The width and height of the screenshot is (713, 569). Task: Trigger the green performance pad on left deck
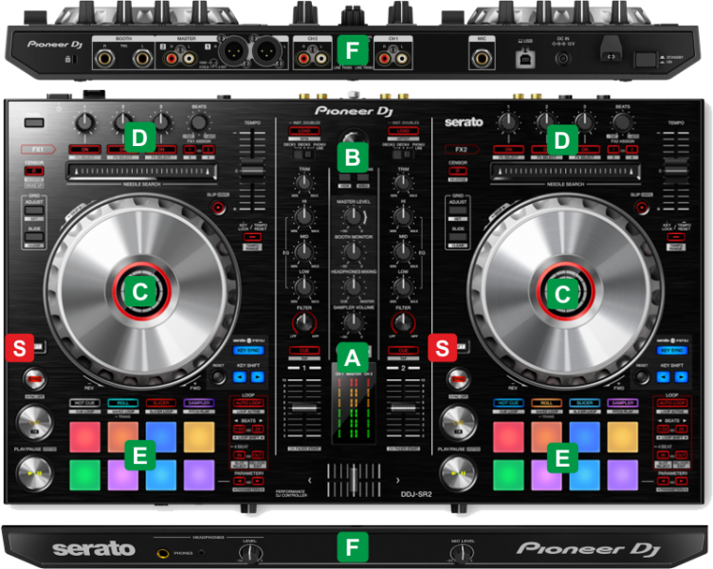(x=85, y=475)
